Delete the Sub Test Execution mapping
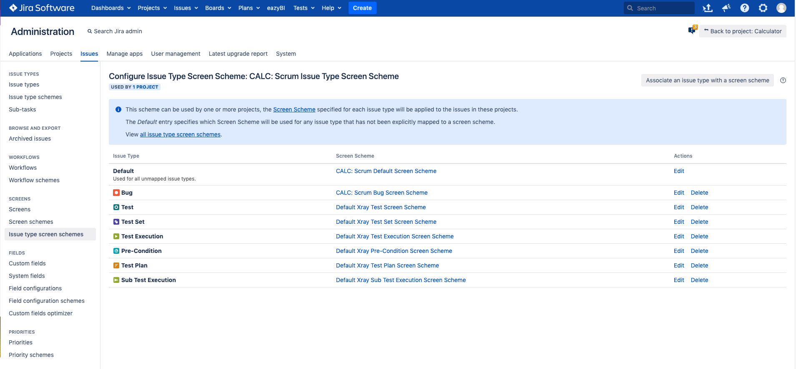 (x=700, y=280)
